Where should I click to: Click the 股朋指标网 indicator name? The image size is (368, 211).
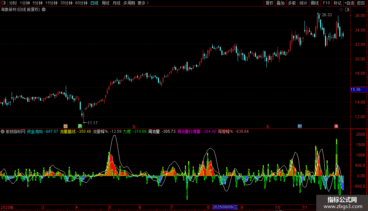click(x=16, y=131)
